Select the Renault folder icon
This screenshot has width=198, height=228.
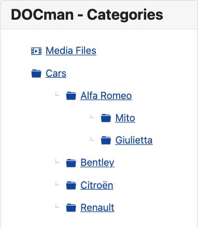[x=71, y=208]
